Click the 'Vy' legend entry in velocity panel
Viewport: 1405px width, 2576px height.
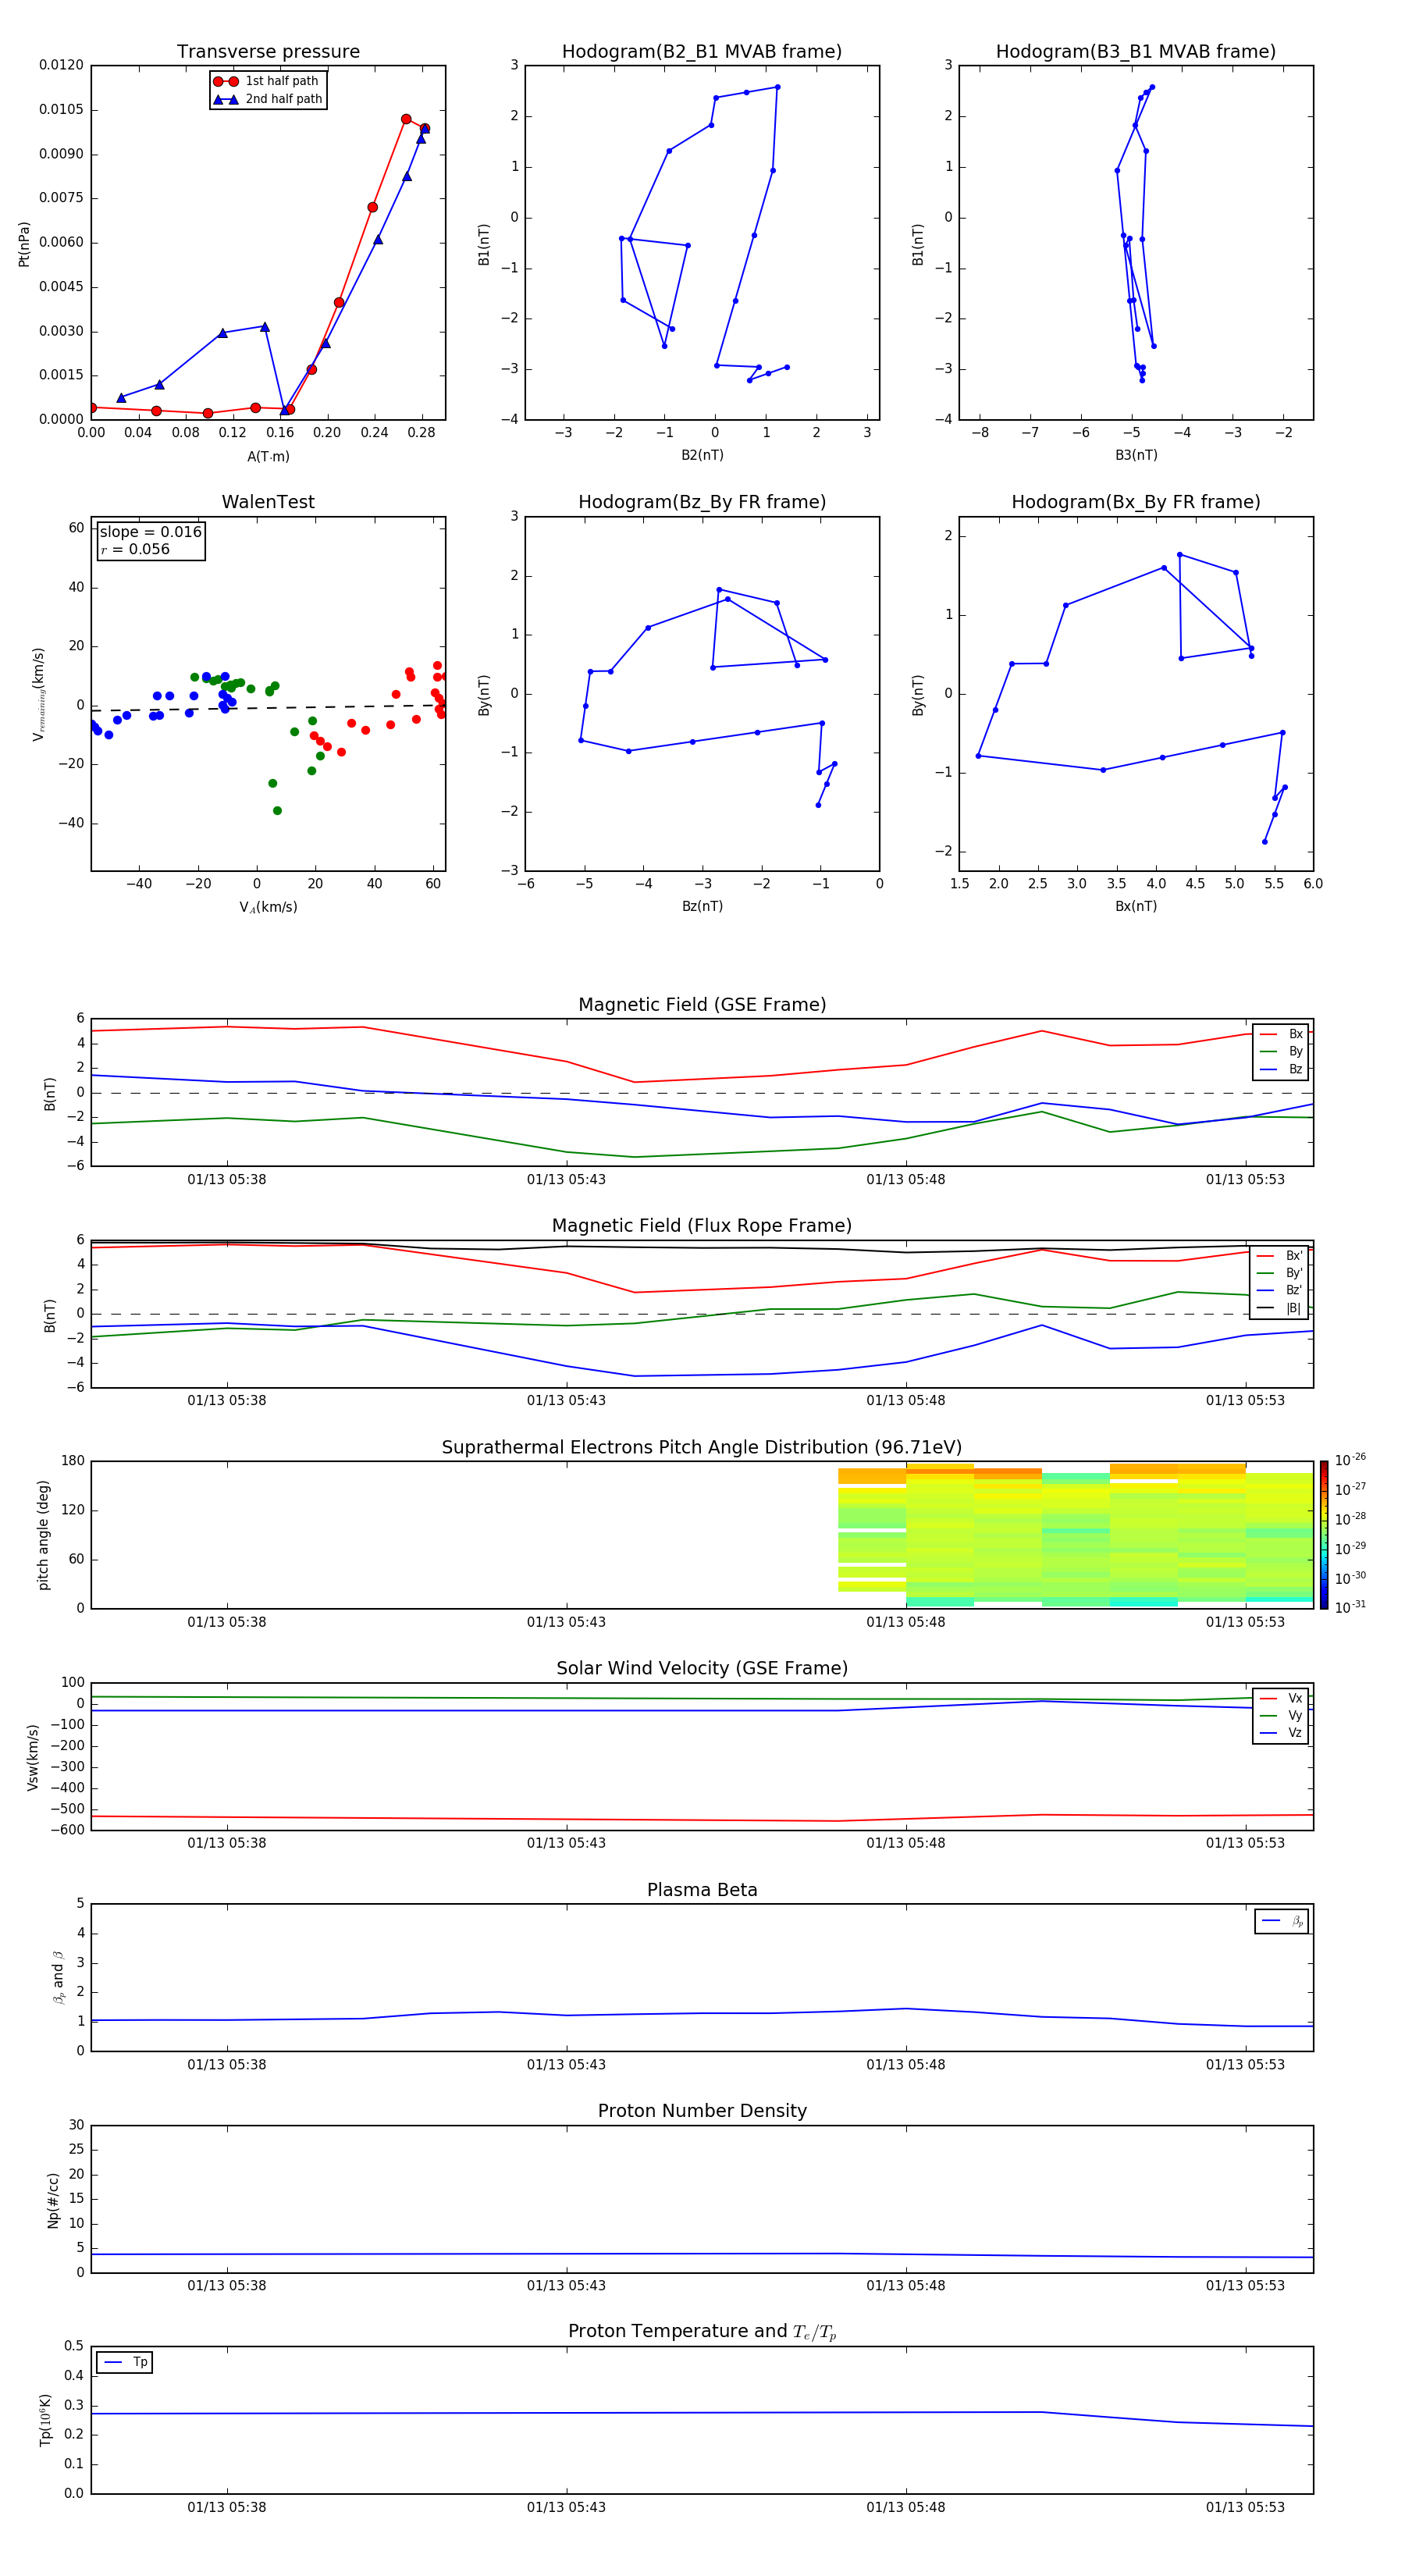1281,1715
